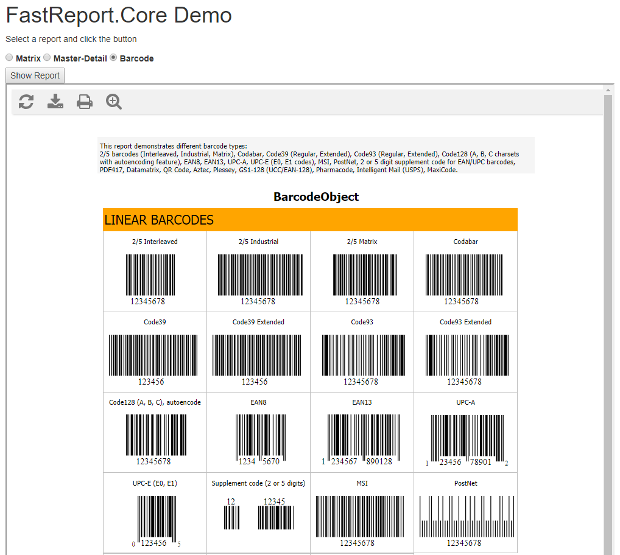The image size is (620, 555).
Task: Select the MSI barcode image
Action: (360, 516)
